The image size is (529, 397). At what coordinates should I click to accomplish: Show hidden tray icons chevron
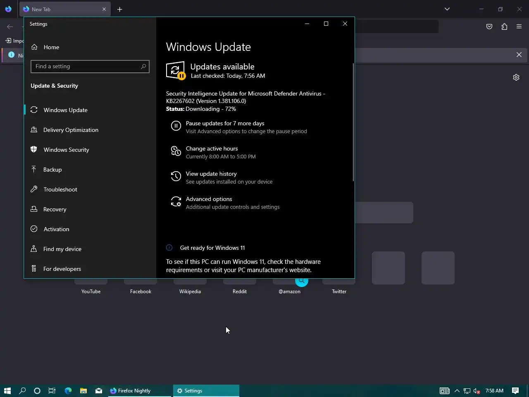pyautogui.click(x=457, y=390)
